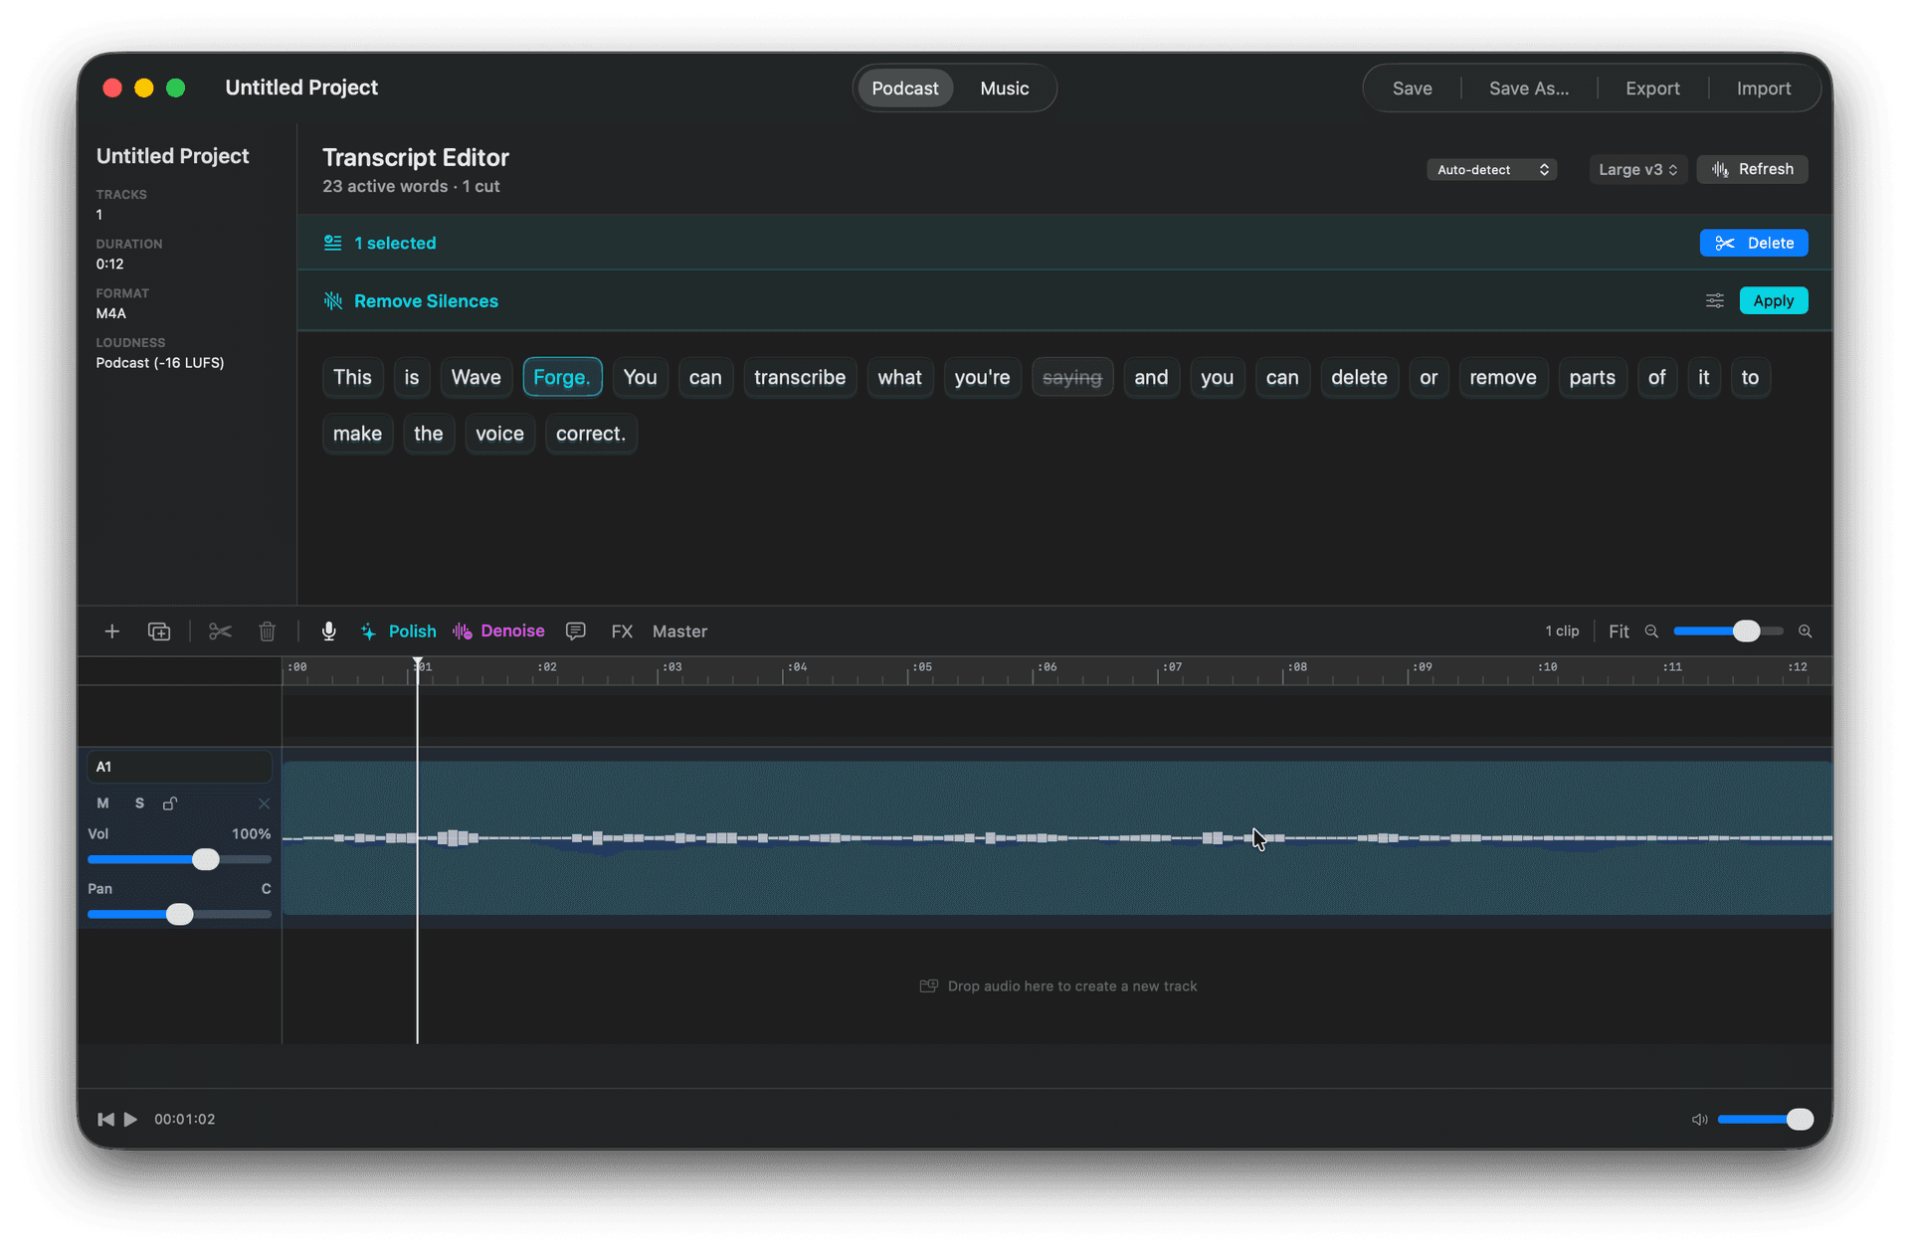Open the transcript speech bubble icon

click(576, 631)
